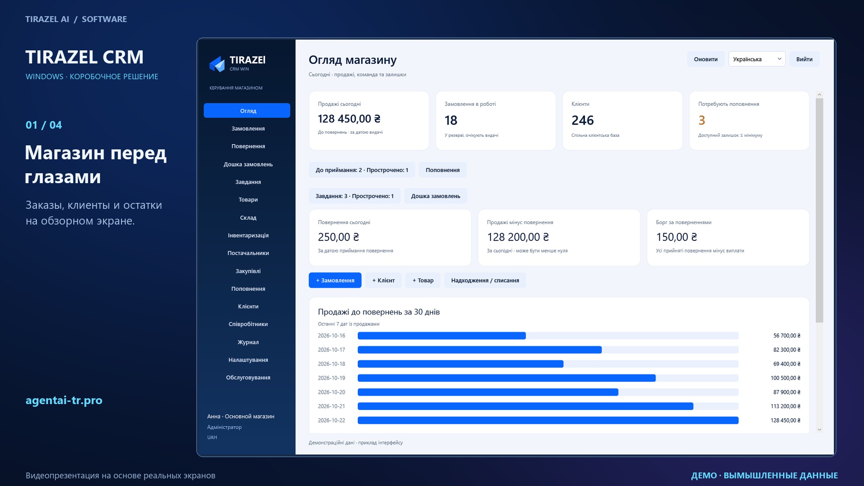Click Надходження / списання button
The image size is (864, 486).
click(x=485, y=280)
